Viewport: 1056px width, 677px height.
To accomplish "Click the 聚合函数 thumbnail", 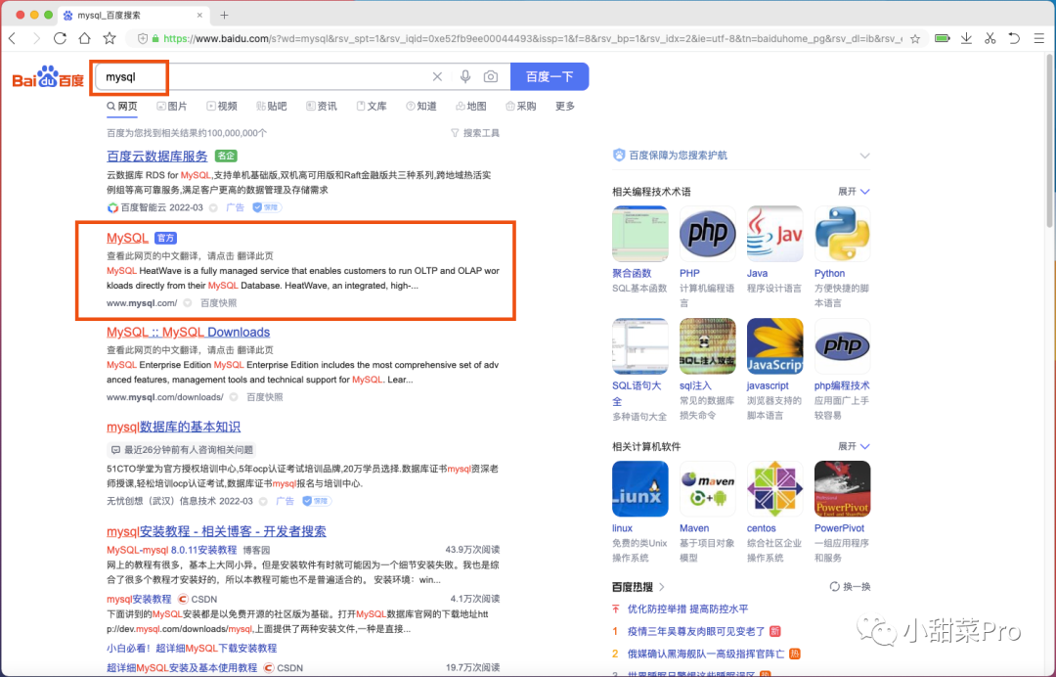I will (639, 234).
